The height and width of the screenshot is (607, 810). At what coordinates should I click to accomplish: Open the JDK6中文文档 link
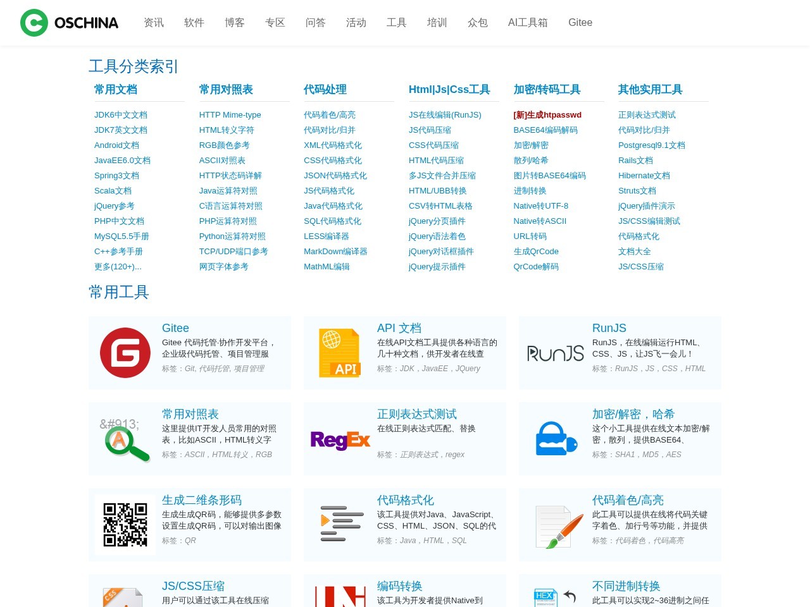(121, 115)
